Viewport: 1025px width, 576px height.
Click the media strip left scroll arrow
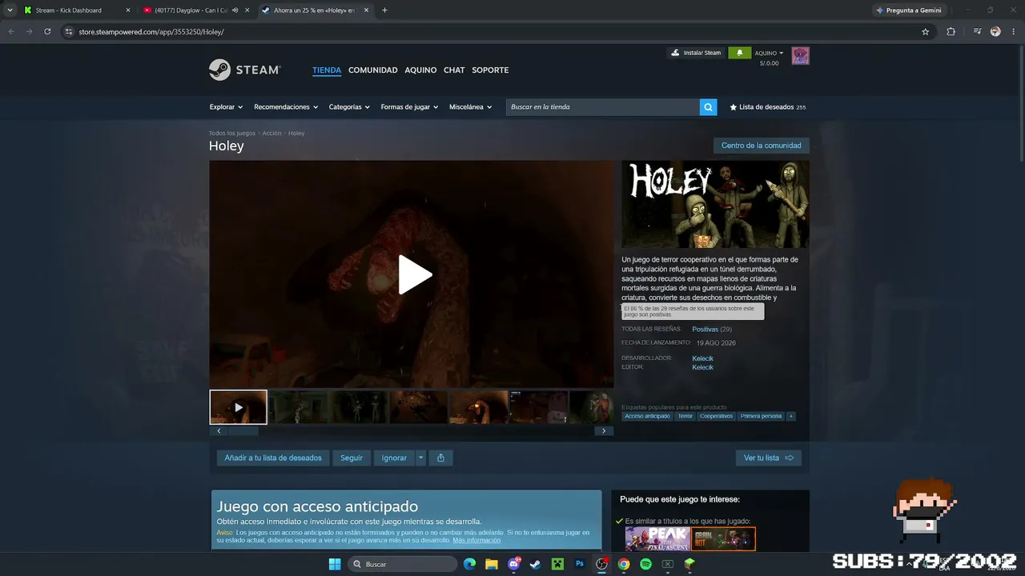point(219,431)
